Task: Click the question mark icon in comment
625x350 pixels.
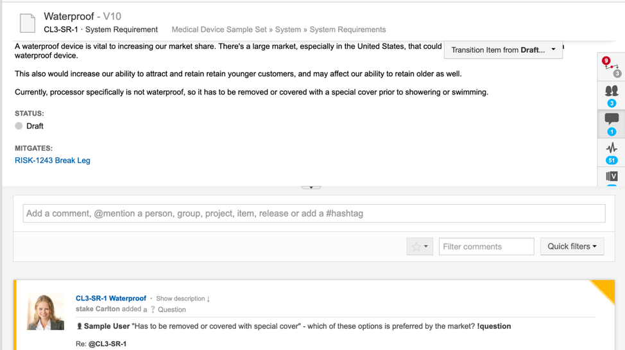Action: [153, 310]
